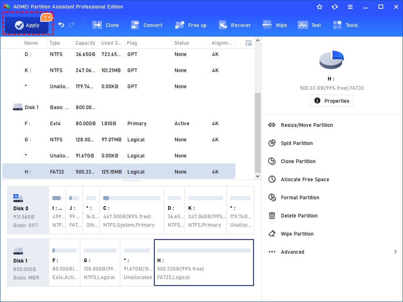
Task: Choose Resize/Move Partition
Action: coord(307,125)
